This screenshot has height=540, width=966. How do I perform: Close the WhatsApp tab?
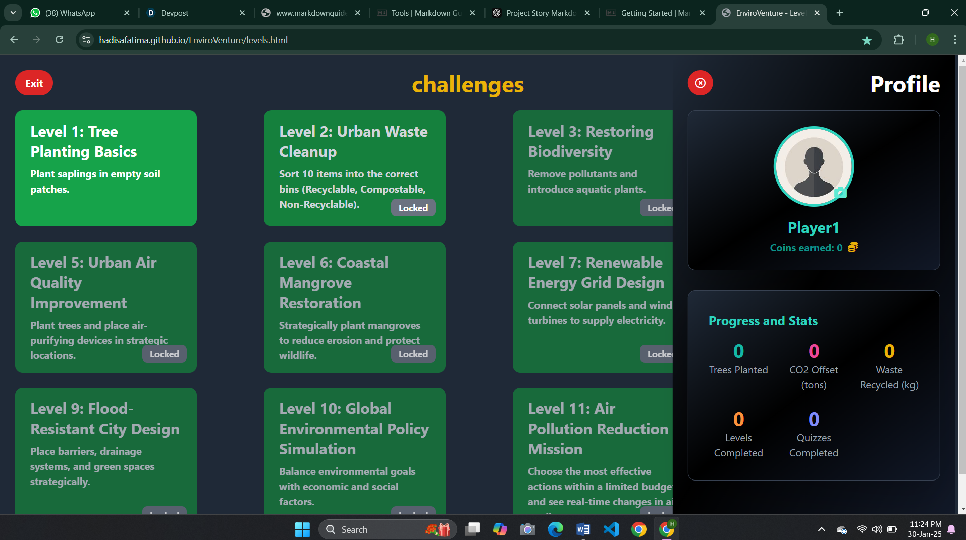[127, 13]
